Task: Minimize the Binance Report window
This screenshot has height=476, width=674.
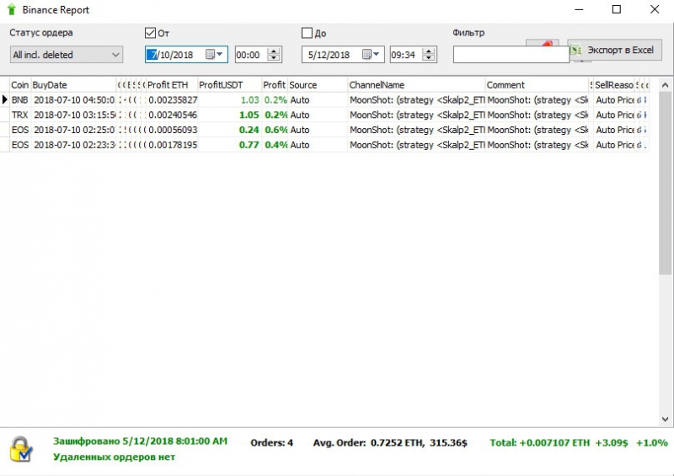Action: [x=579, y=9]
